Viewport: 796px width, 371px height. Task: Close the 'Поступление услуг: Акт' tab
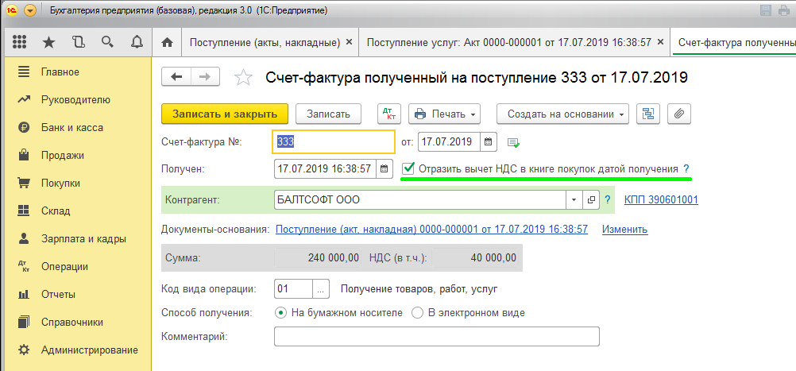tap(660, 43)
